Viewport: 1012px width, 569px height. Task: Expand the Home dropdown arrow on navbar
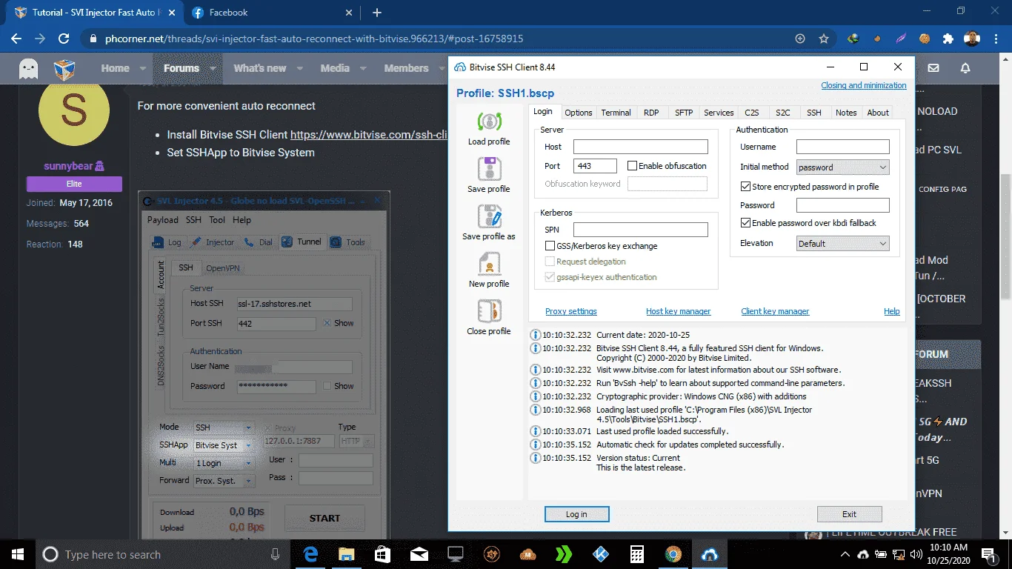point(143,69)
